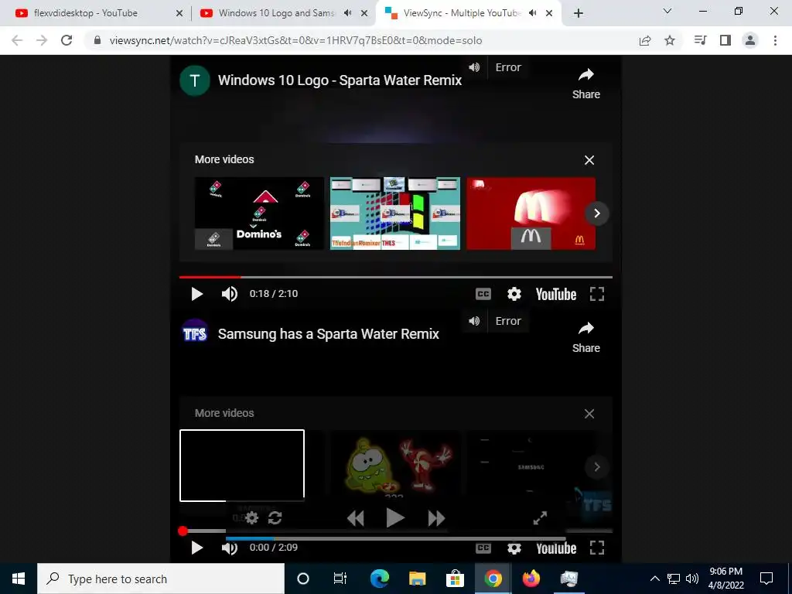
Task: Open settings gear in Samsung player bottom bar
Action: (x=514, y=548)
